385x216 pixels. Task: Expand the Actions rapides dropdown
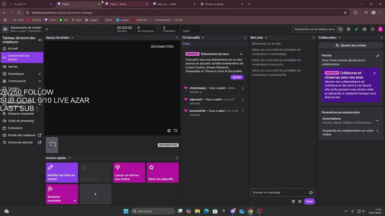69,158
